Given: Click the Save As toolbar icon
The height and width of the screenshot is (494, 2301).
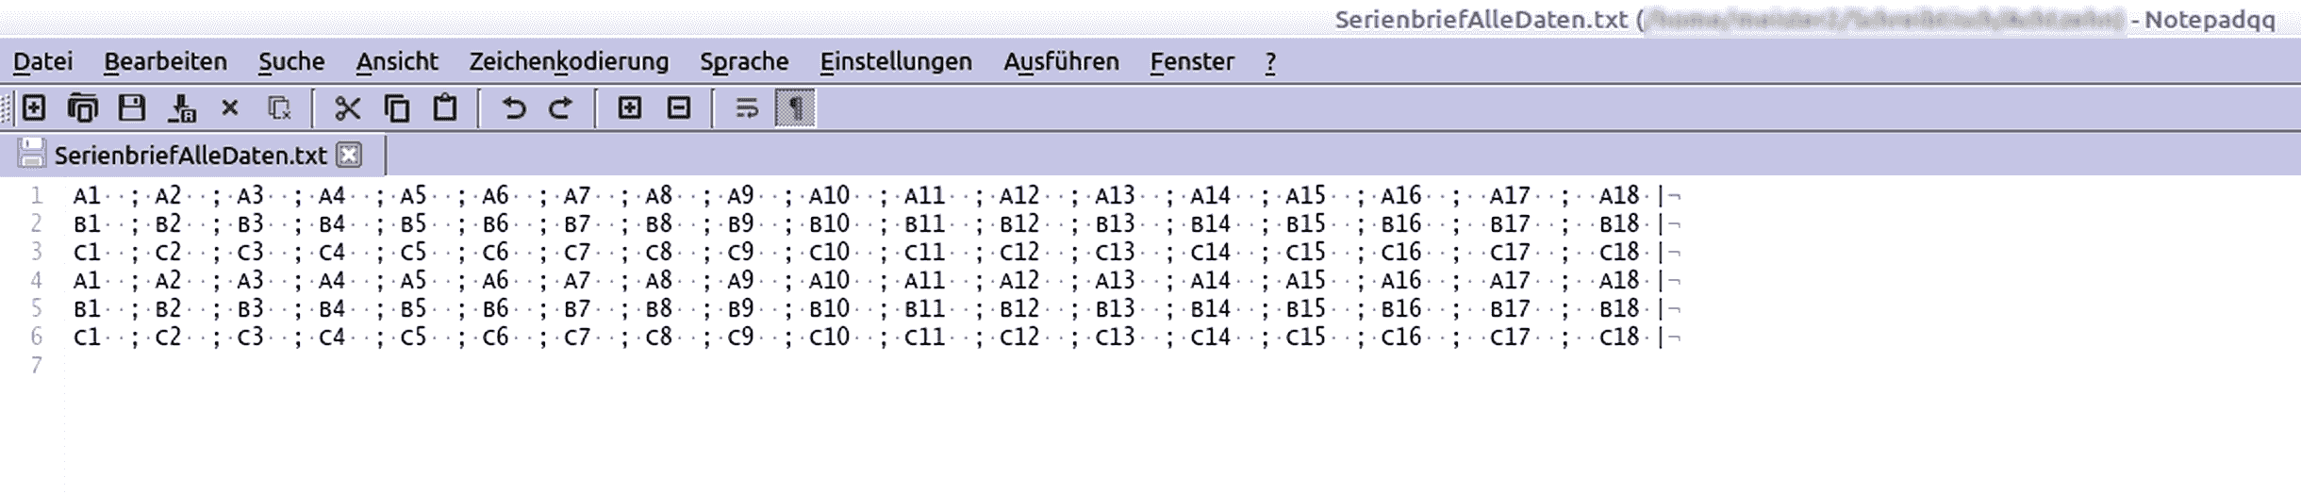Looking at the screenshot, I should (x=182, y=108).
